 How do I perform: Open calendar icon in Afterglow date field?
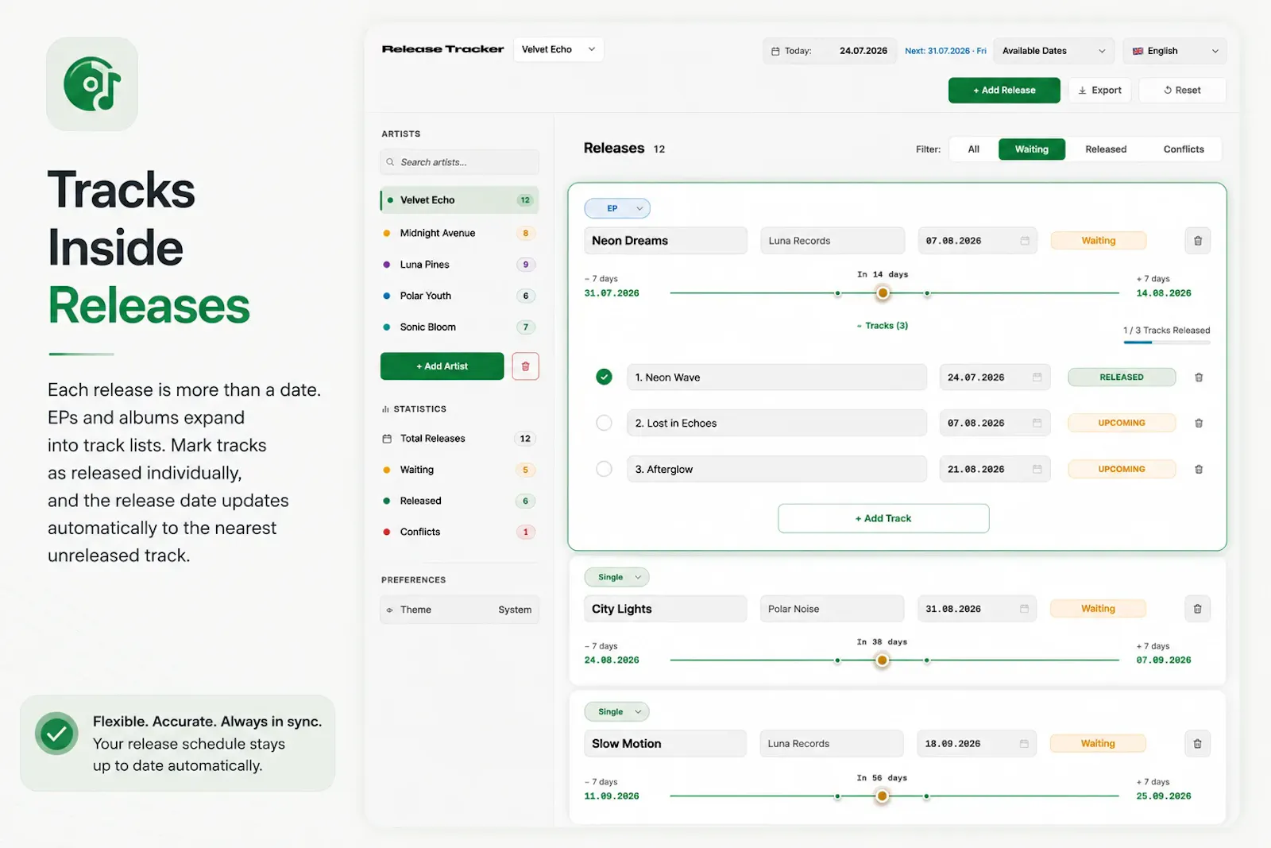(1037, 470)
